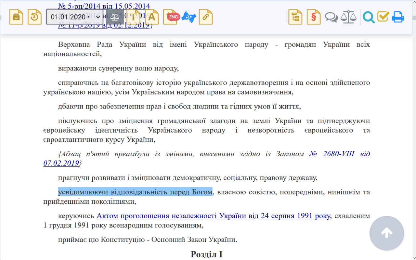
Task: Open the document card archive icon
Action: (x=16, y=17)
